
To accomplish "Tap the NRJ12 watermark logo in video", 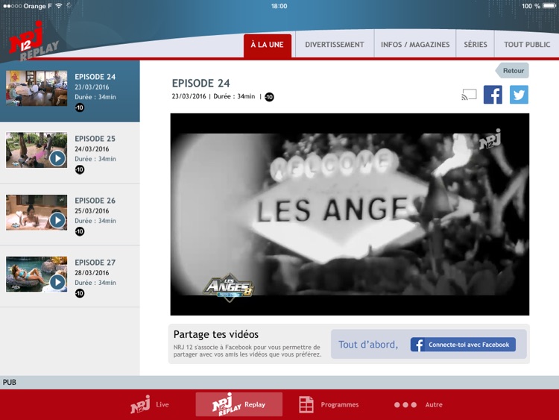I will click(490, 140).
